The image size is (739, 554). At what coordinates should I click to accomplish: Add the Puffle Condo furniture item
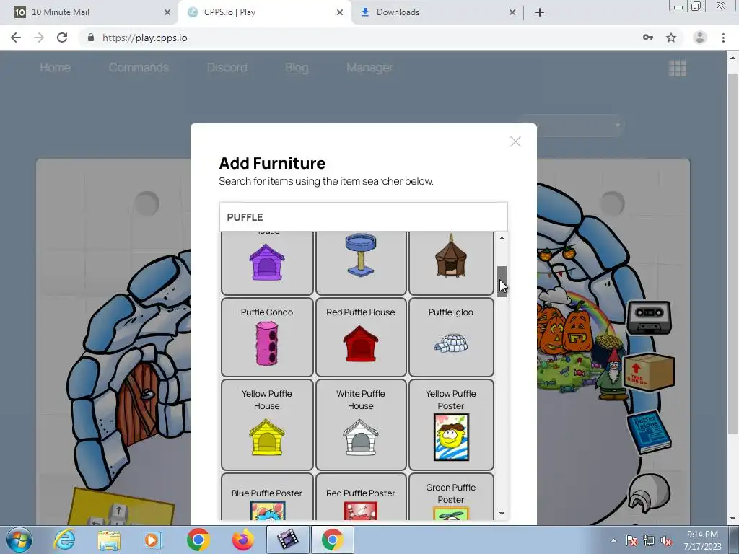(x=267, y=338)
